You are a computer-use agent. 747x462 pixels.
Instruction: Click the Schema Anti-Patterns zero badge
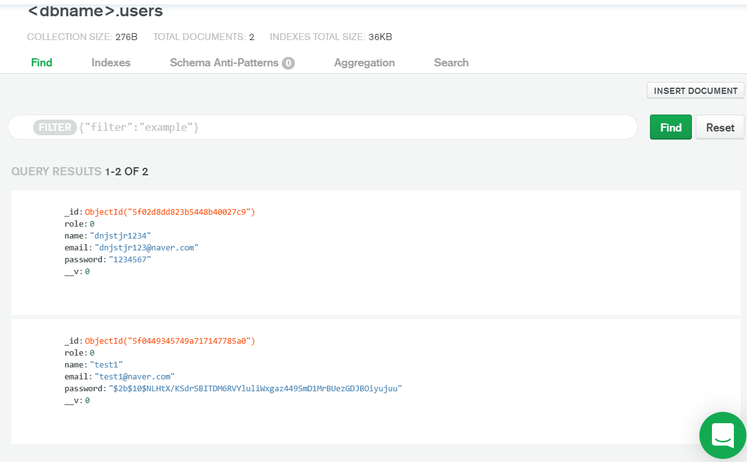(290, 63)
